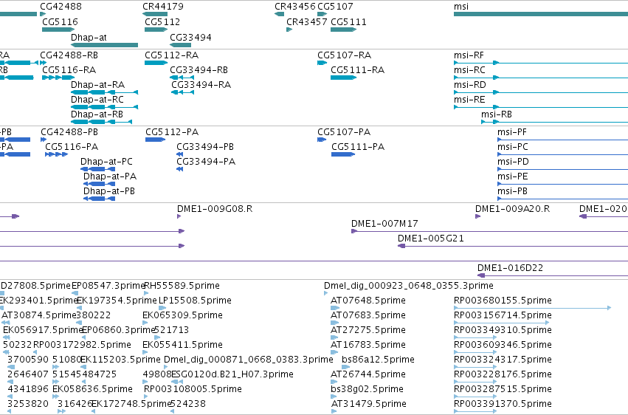This screenshot has width=628, height=415.
Task: Select BAC clone DME1-016D22
Action: 553,275
